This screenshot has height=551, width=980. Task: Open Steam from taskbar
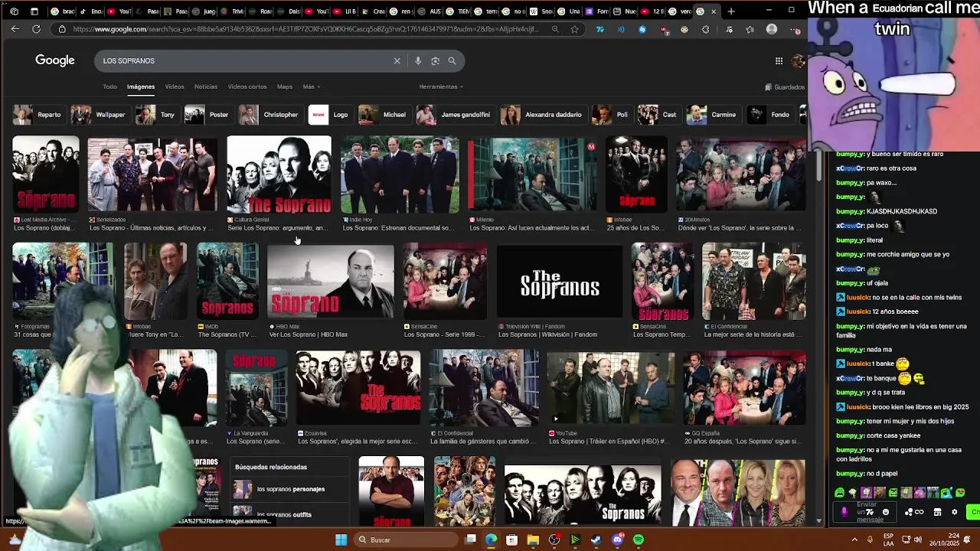596,540
